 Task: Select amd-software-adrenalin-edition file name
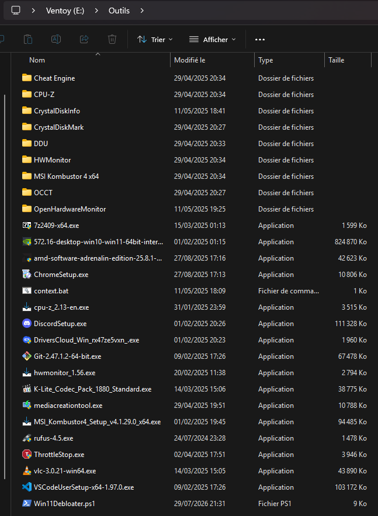[98, 258]
